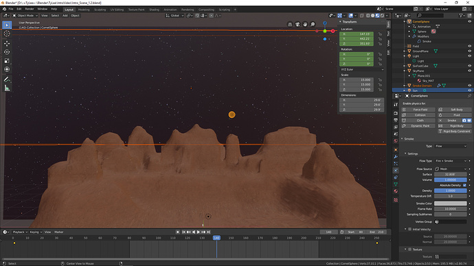Activate the Scale tool
474x266 pixels.
(x=7, y=61)
